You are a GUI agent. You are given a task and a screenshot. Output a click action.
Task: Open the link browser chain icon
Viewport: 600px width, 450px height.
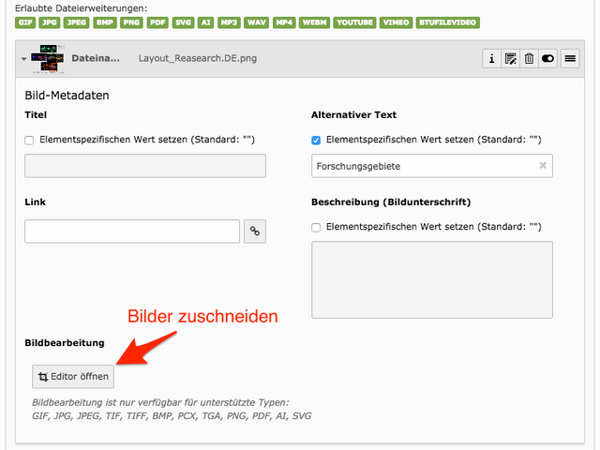tap(253, 232)
